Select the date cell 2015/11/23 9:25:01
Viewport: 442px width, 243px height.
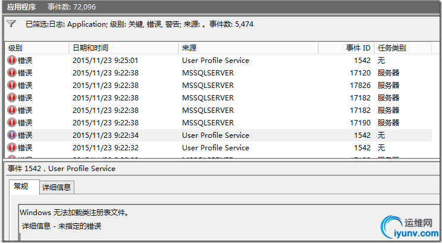point(105,60)
